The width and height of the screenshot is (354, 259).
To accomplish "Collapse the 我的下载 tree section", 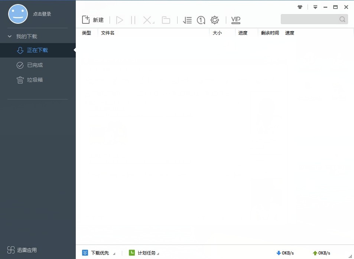I will pos(10,36).
